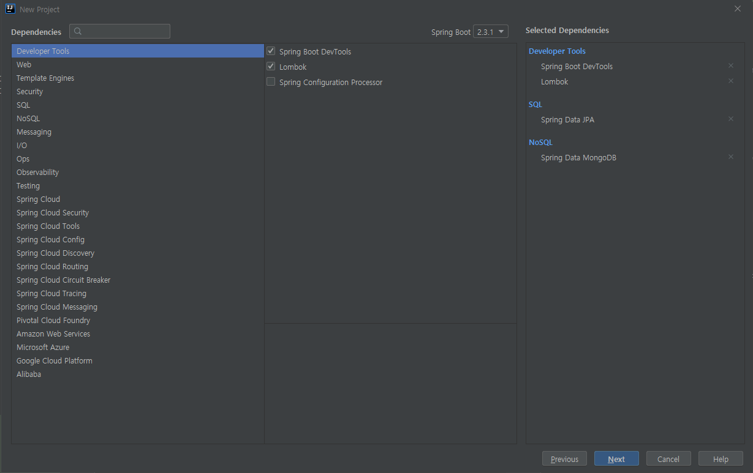753x473 pixels.
Task: Select the Observability category
Action: (x=138, y=172)
